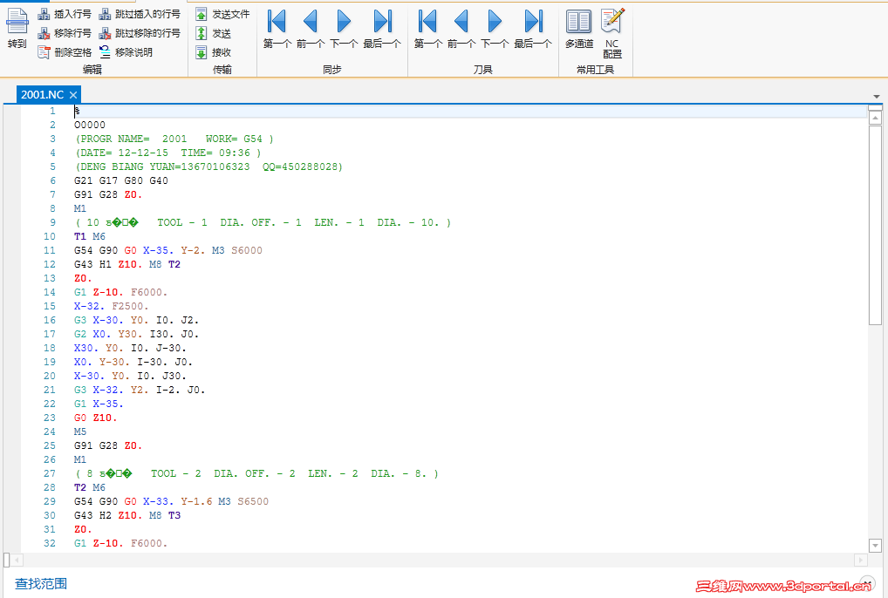
Task: Click horizontal scrollbar left arrow
Action: [x=17, y=561]
